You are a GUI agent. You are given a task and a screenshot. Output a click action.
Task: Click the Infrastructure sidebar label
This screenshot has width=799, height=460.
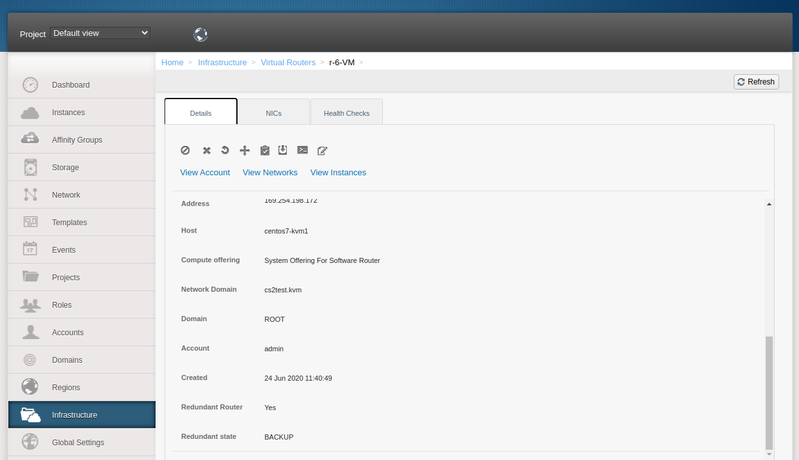(x=74, y=415)
